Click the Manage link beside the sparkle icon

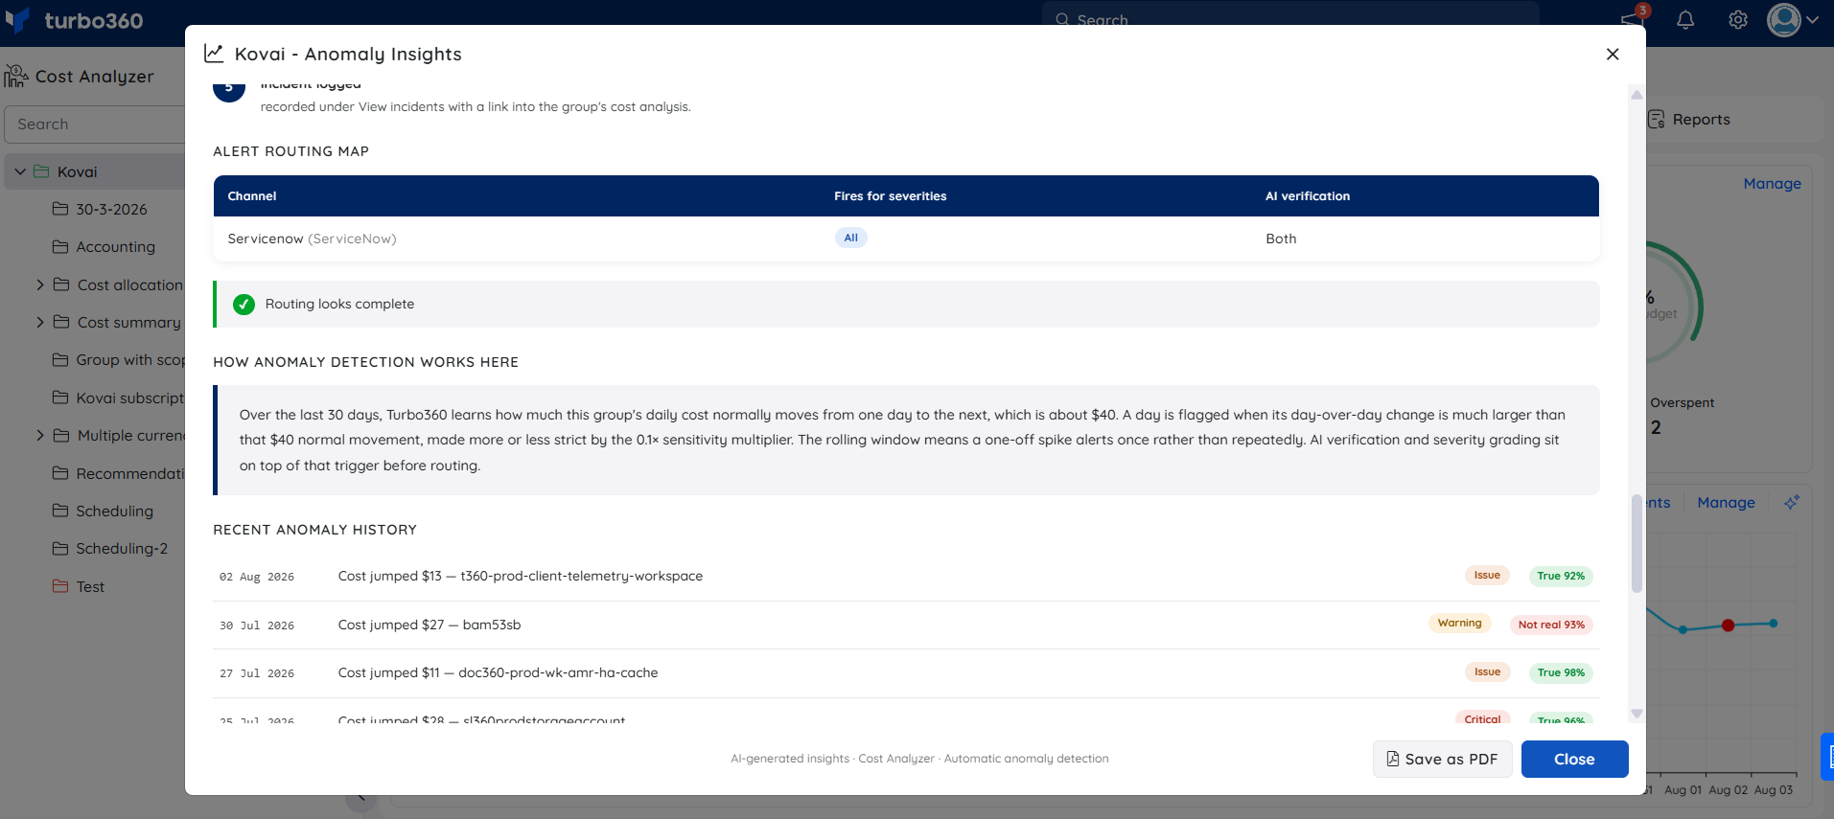pos(1726,502)
